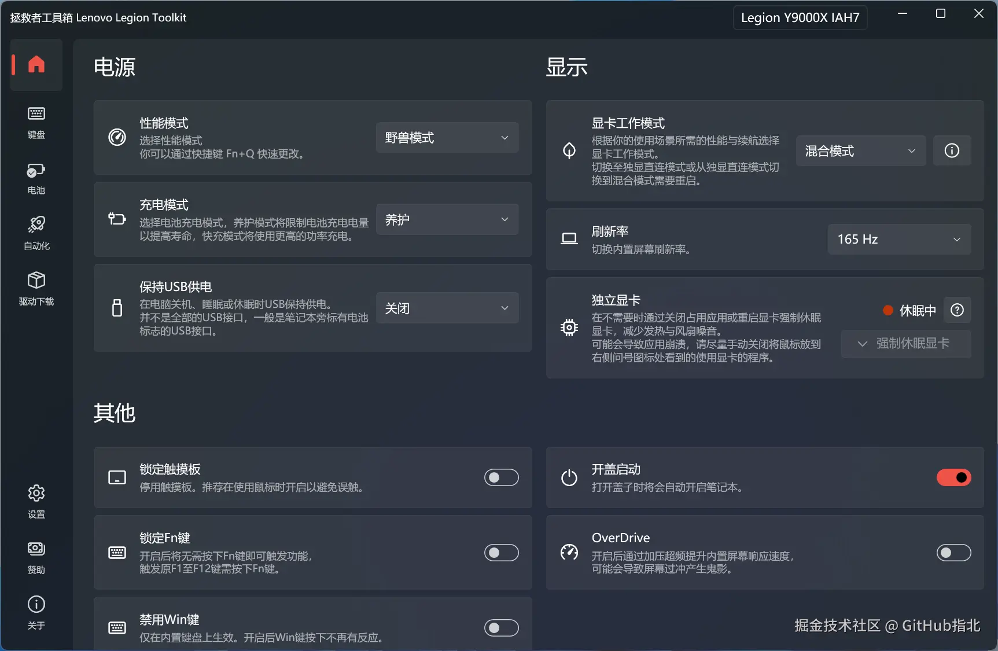
Task: Maximize the Legion Toolkit window
Action: pos(941,13)
